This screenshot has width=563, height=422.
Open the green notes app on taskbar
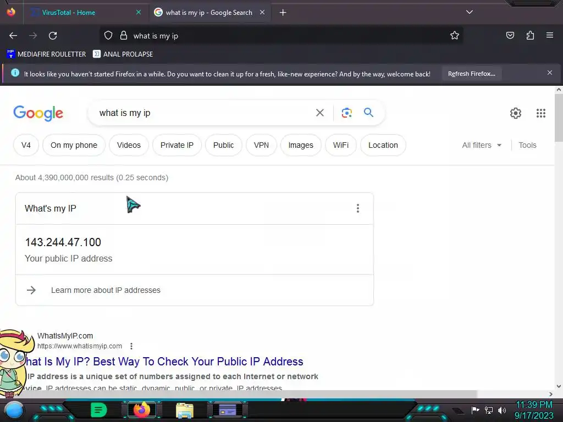[98, 410]
